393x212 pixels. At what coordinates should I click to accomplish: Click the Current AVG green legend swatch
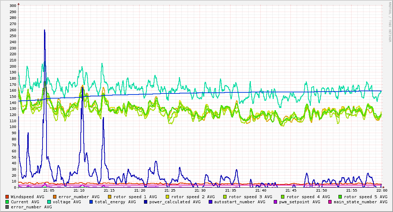7,202
